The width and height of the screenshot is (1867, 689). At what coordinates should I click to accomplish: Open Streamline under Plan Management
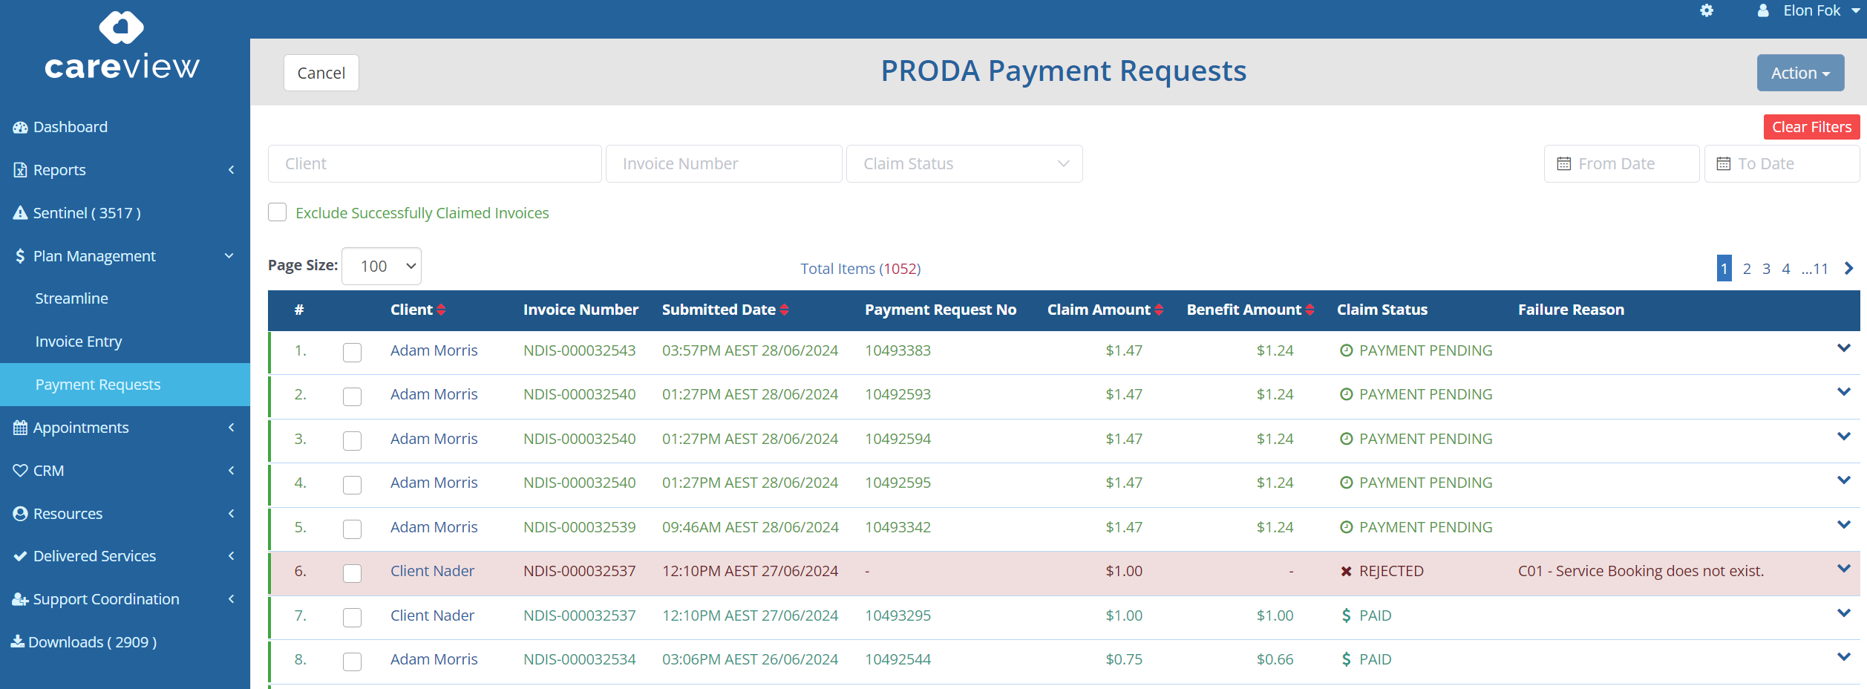tap(71, 298)
